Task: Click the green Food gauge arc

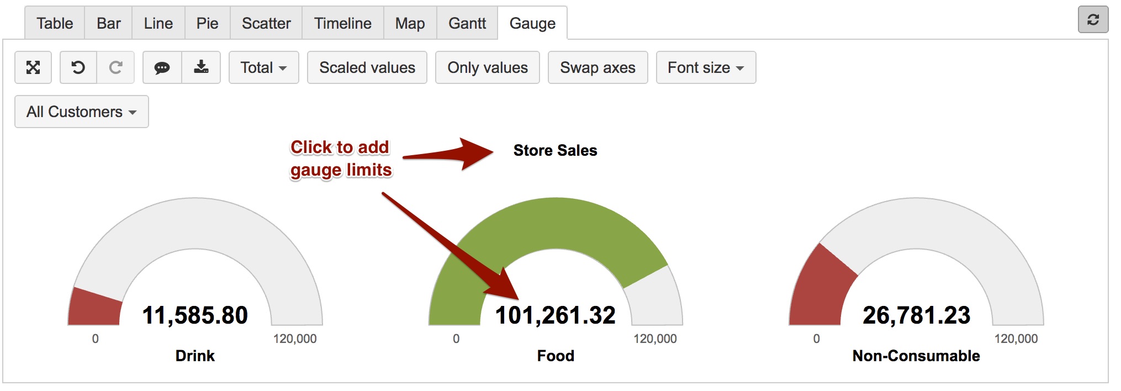Action: point(552,224)
